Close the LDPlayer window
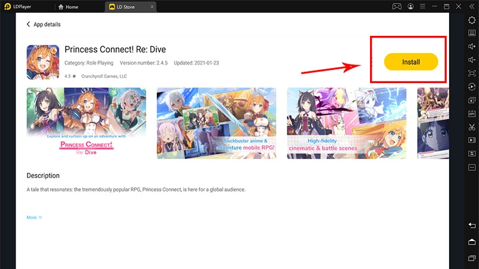479x269 pixels. (x=459, y=7)
